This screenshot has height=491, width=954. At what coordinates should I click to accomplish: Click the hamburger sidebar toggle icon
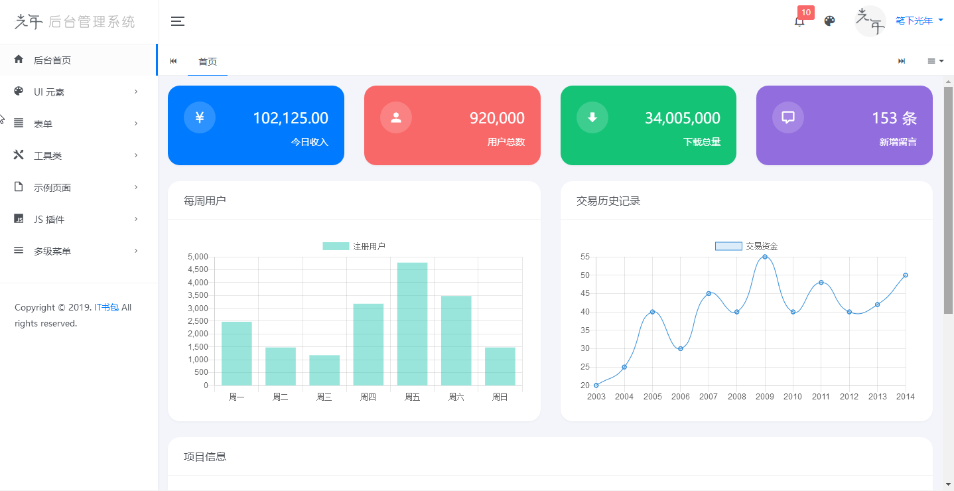click(177, 21)
